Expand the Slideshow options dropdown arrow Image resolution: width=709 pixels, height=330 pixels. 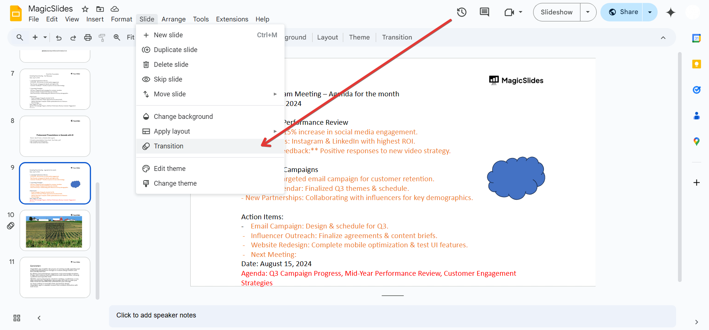click(588, 12)
